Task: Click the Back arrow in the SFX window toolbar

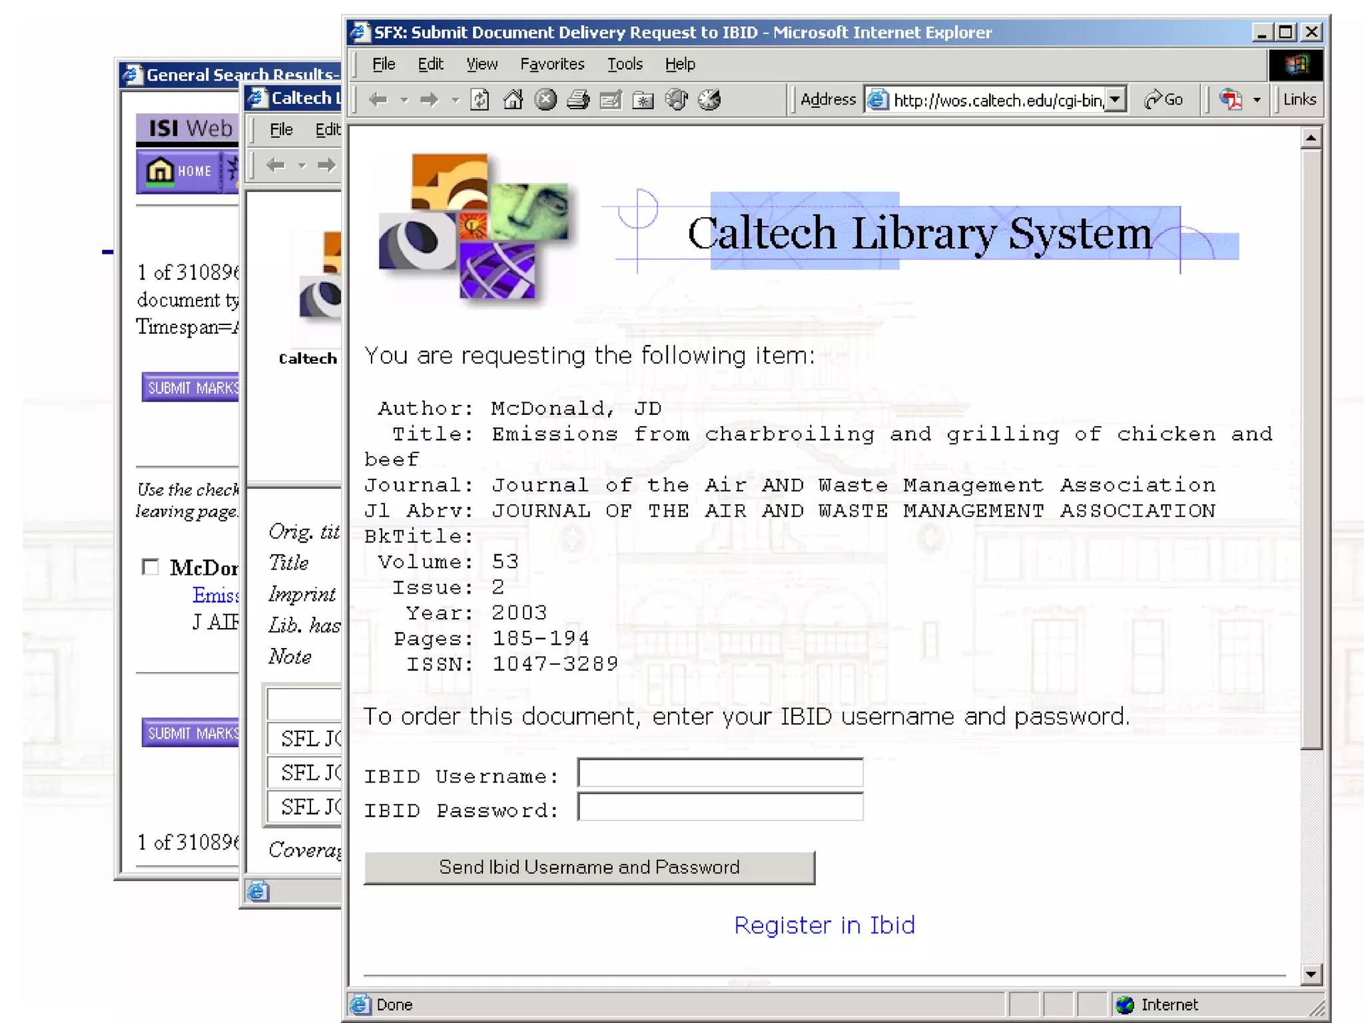Action: (x=378, y=101)
